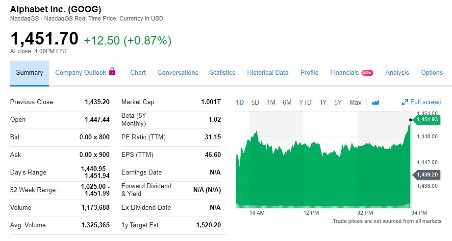Click the 12 PM chart axis label
Image resolution: width=452 pixels, height=241 pixels.
tap(311, 213)
